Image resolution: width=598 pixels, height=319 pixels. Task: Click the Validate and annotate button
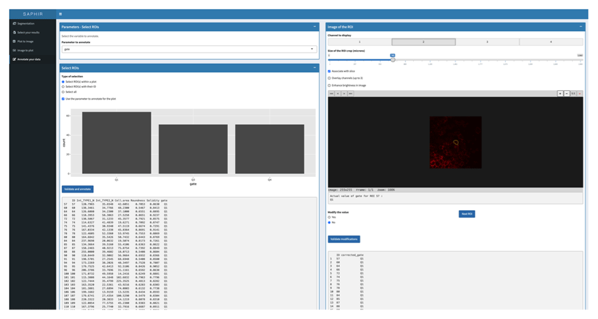point(77,189)
